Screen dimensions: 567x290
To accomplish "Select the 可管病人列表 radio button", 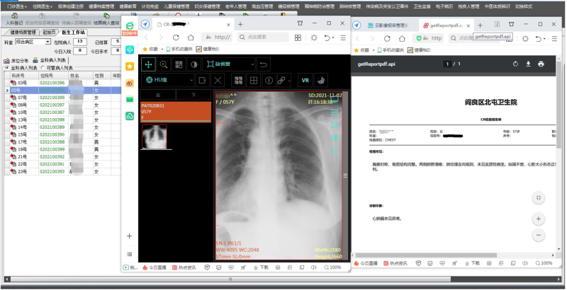I will point(43,68).
